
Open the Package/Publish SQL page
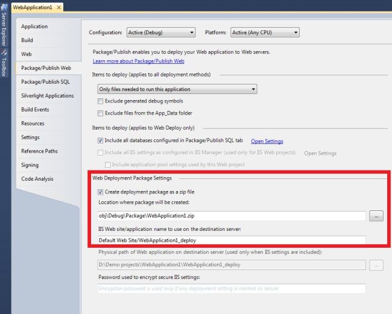[45, 82]
